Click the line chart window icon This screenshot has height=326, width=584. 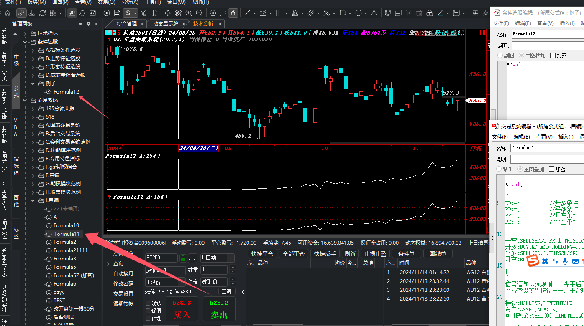pyautogui.click(x=92, y=13)
